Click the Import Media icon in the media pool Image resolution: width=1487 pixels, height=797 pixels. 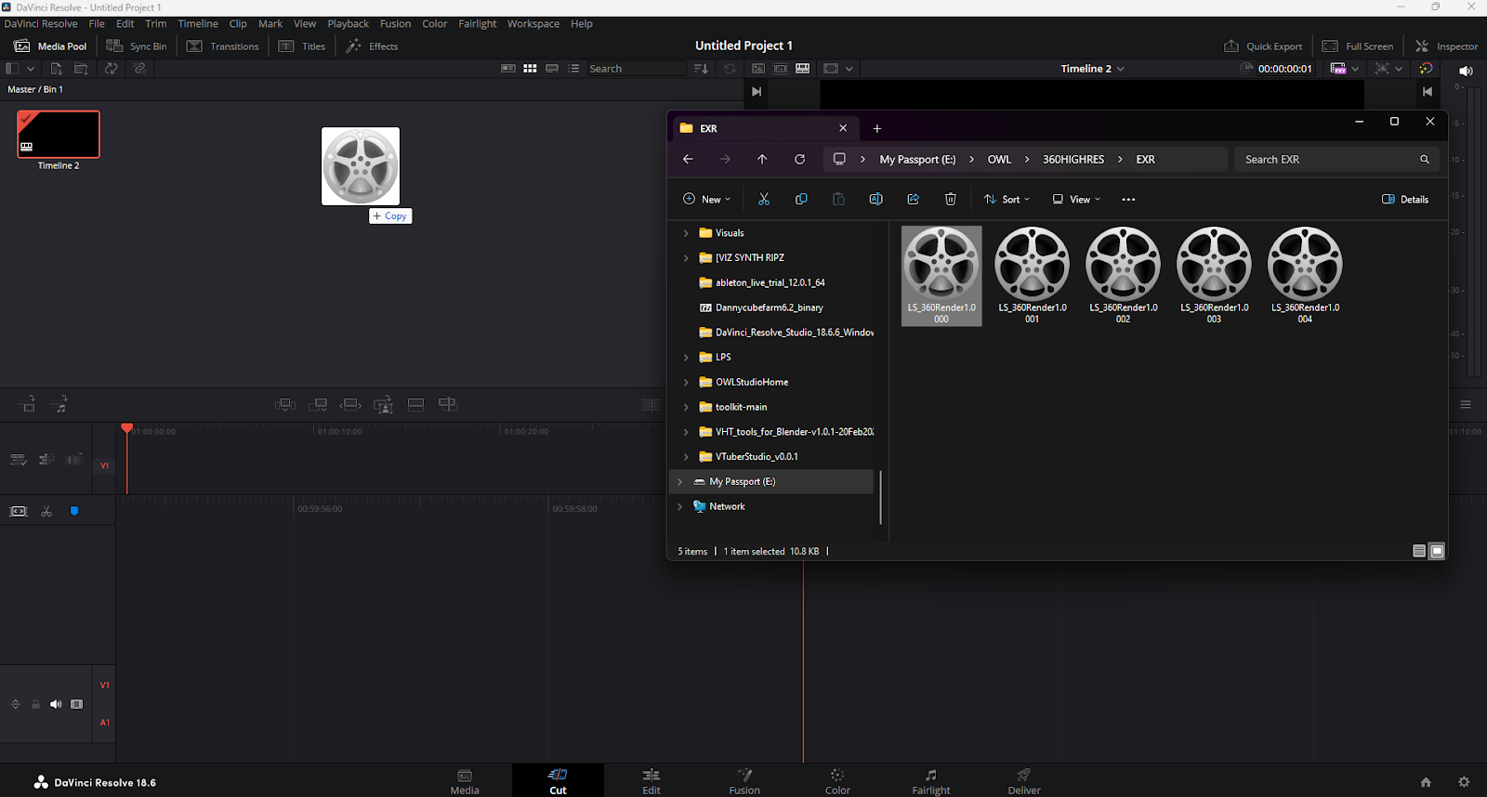coord(57,69)
